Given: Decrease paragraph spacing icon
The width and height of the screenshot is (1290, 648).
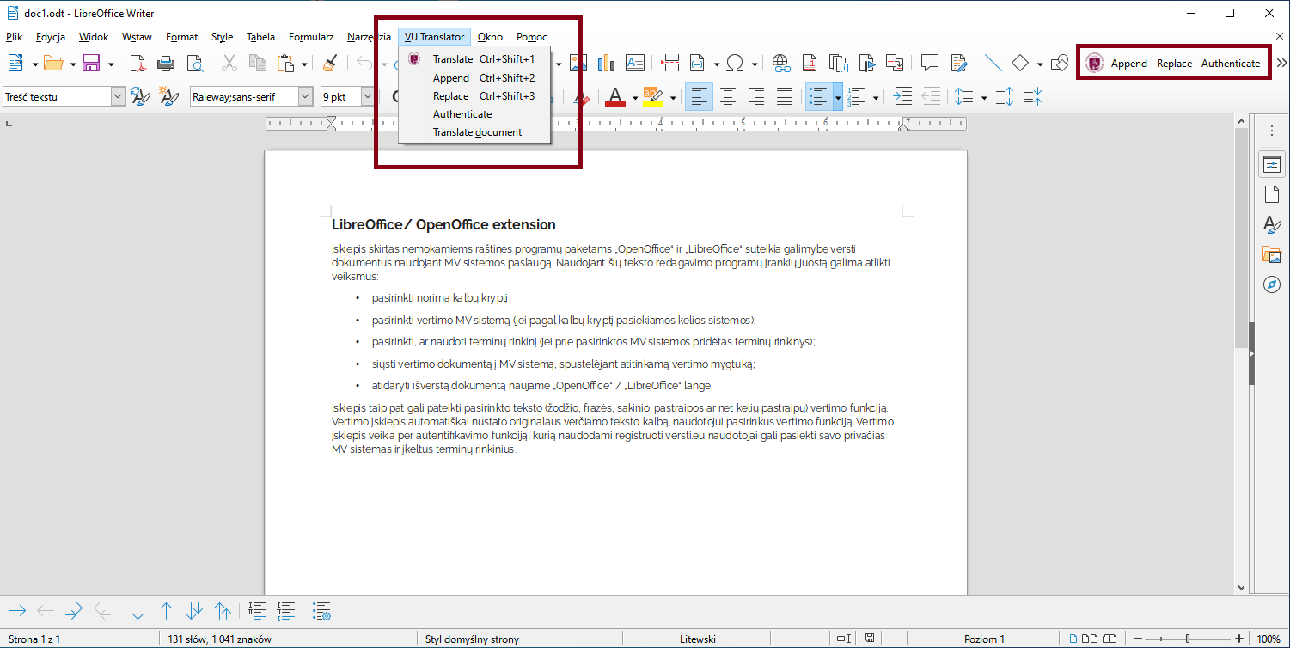Looking at the screenshot, I should point(1033,96).
